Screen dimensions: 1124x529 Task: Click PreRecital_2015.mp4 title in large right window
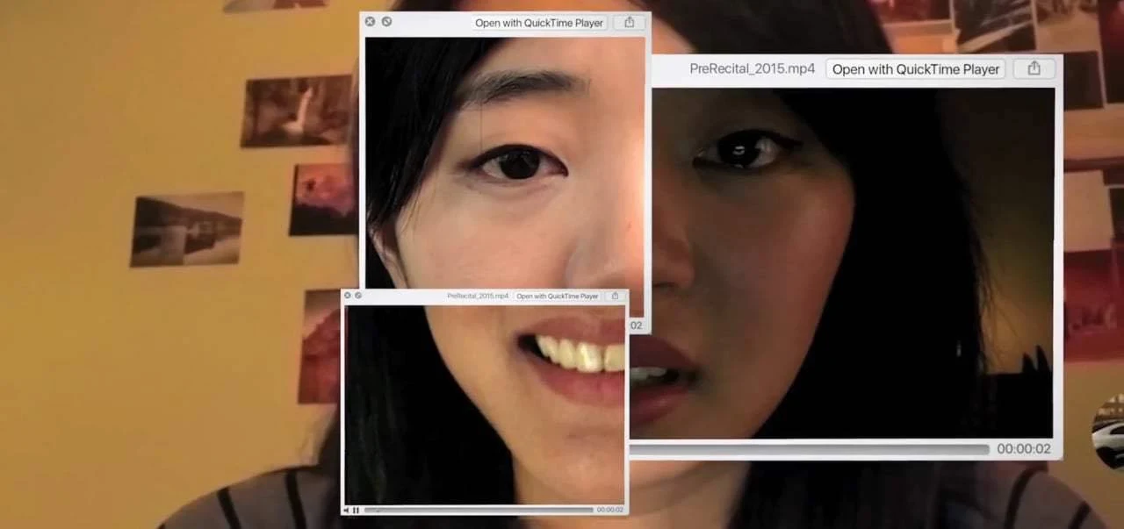click(x=752, y=68)
